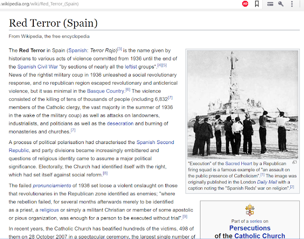Jump to citation [6] after Basque Country
This screenshot has width=304, height=239.
[x=128, y=90]
